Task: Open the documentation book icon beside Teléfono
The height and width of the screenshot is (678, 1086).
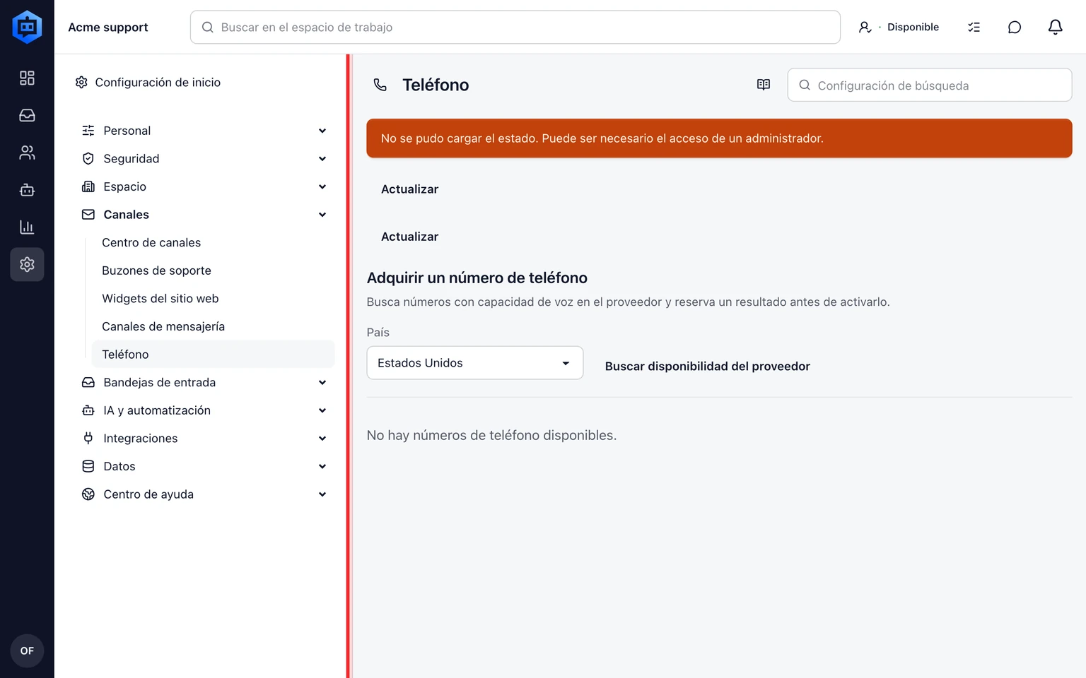Action: point(764,85)
